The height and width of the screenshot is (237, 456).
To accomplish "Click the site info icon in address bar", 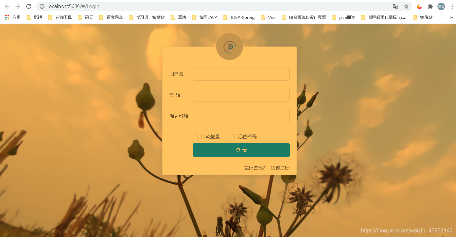I will tap(42, 6).
